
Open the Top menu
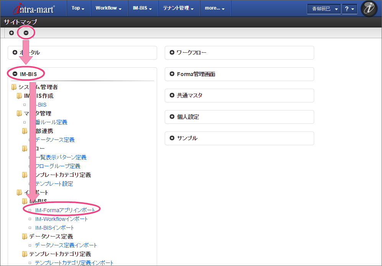coord(78,8)
